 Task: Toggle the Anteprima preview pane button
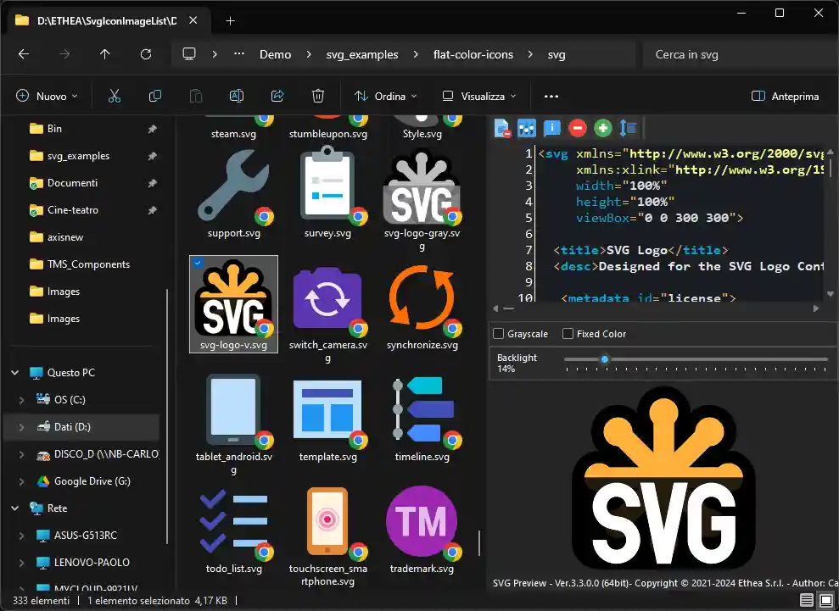tap(785, 97)
